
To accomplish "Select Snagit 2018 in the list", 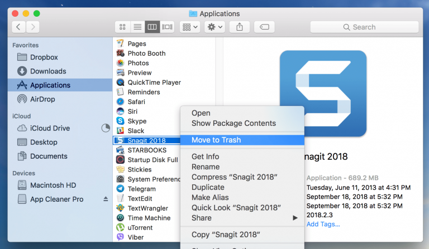I will point(147,140).
